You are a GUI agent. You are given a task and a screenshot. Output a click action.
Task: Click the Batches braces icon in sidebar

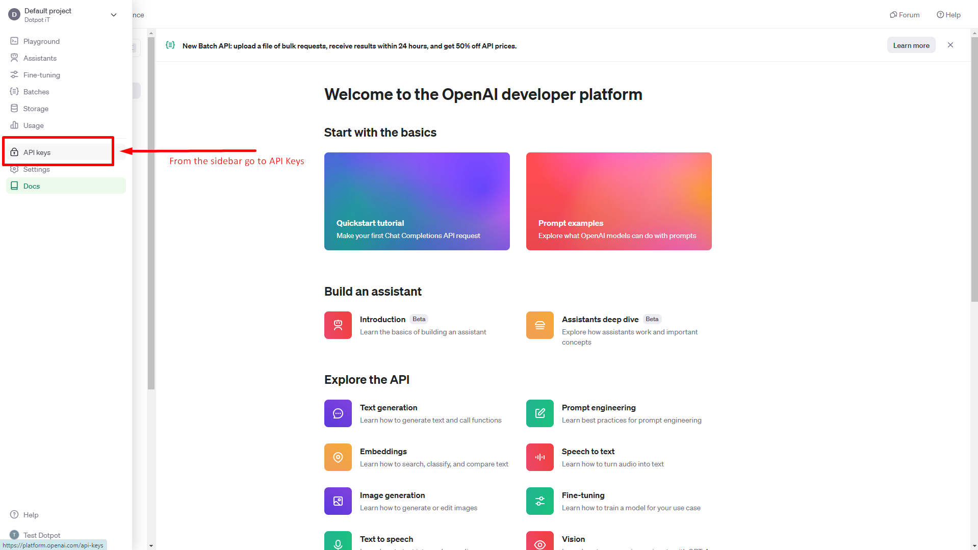[14, 91]
